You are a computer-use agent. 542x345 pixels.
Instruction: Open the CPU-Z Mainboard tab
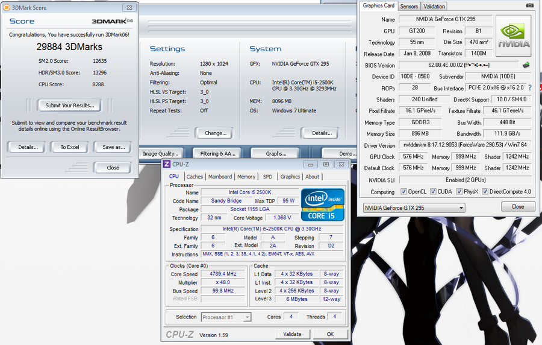click(x=220, y=177)
